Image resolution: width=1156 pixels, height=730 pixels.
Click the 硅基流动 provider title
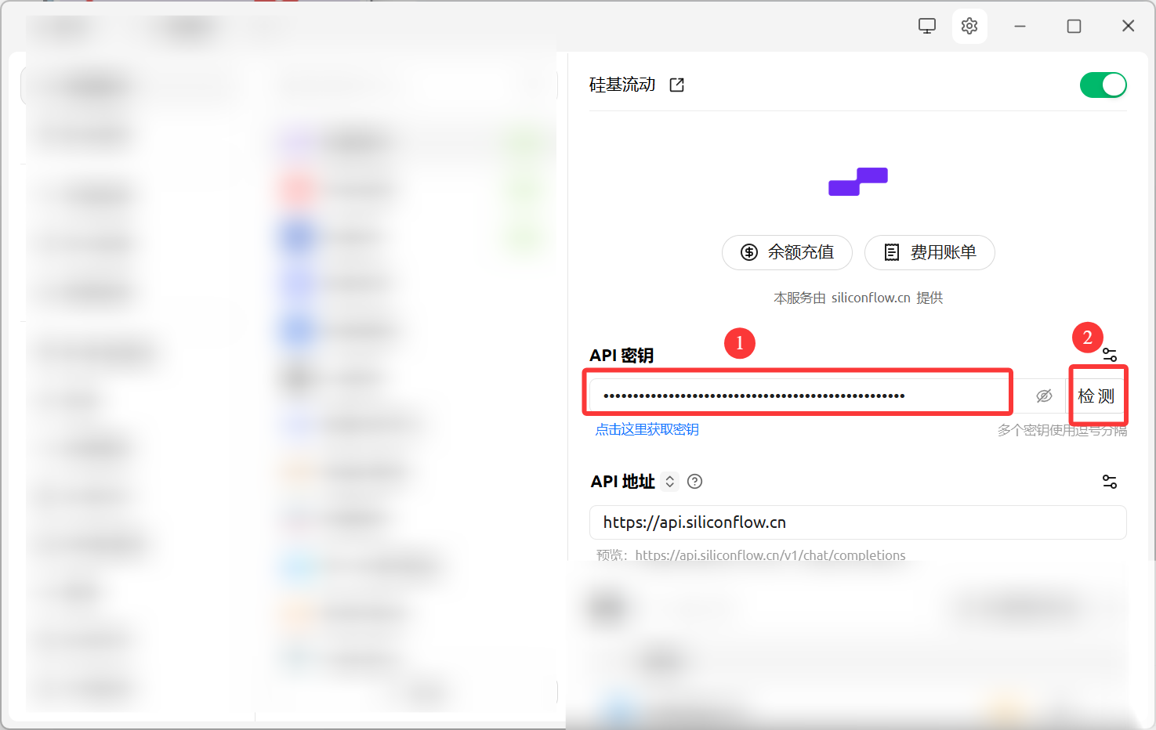pos(622,85)
